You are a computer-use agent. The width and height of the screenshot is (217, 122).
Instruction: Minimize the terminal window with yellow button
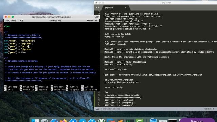(x=9, y=17)
